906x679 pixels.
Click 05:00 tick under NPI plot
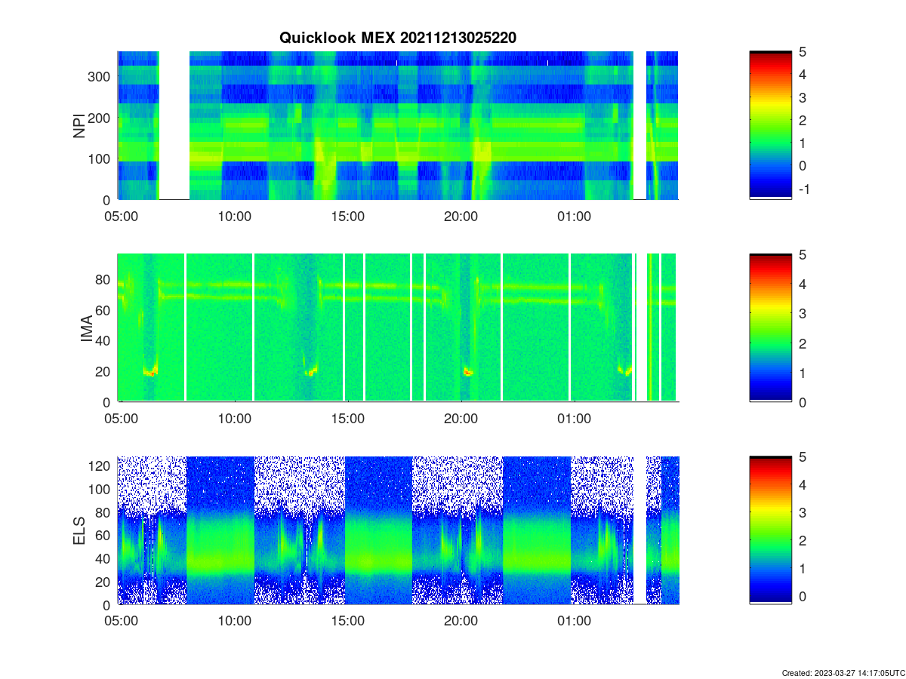click(x=121, y=217)
